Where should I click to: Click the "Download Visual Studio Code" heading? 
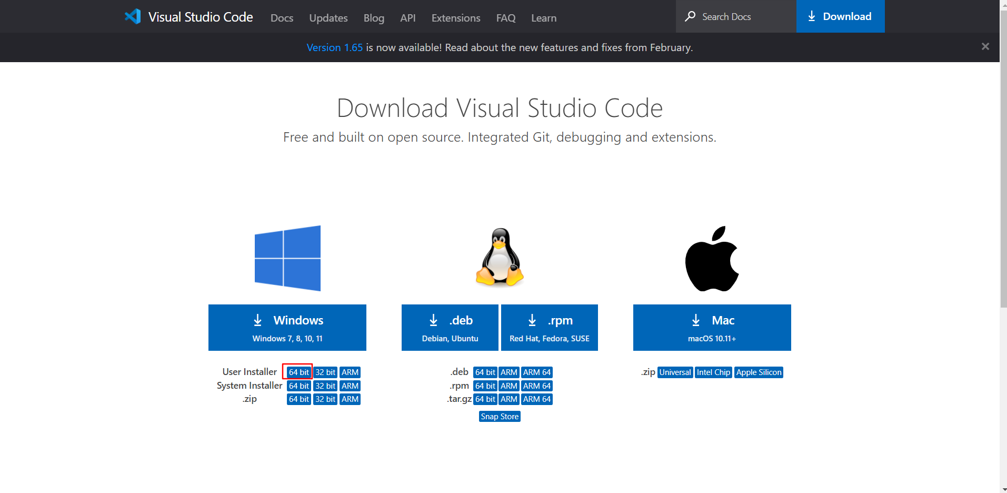point(500,108)
